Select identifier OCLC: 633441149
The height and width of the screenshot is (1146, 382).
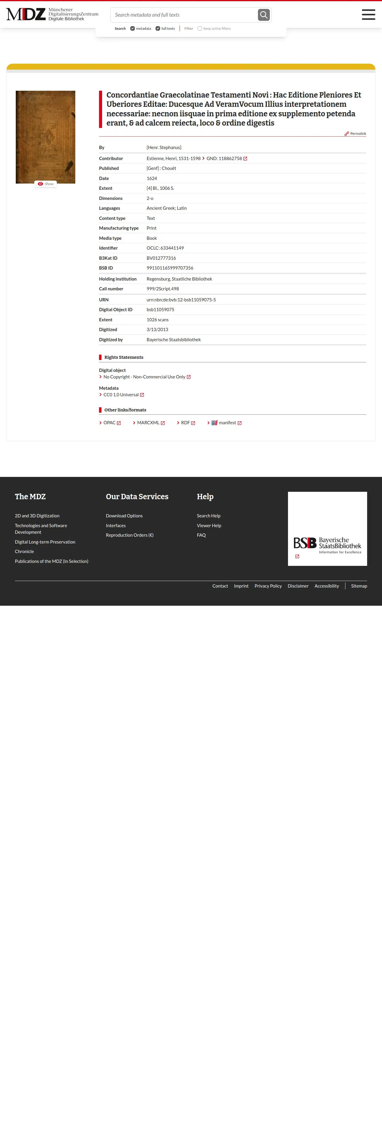[x=165, y=248]
